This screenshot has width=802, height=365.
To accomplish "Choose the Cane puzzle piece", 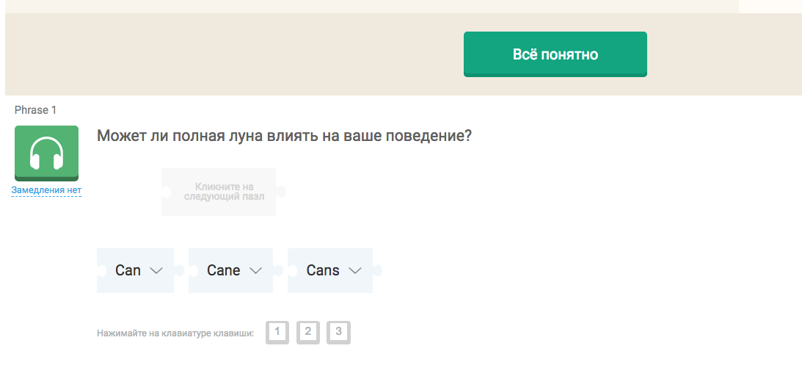I will coord(230,270).
